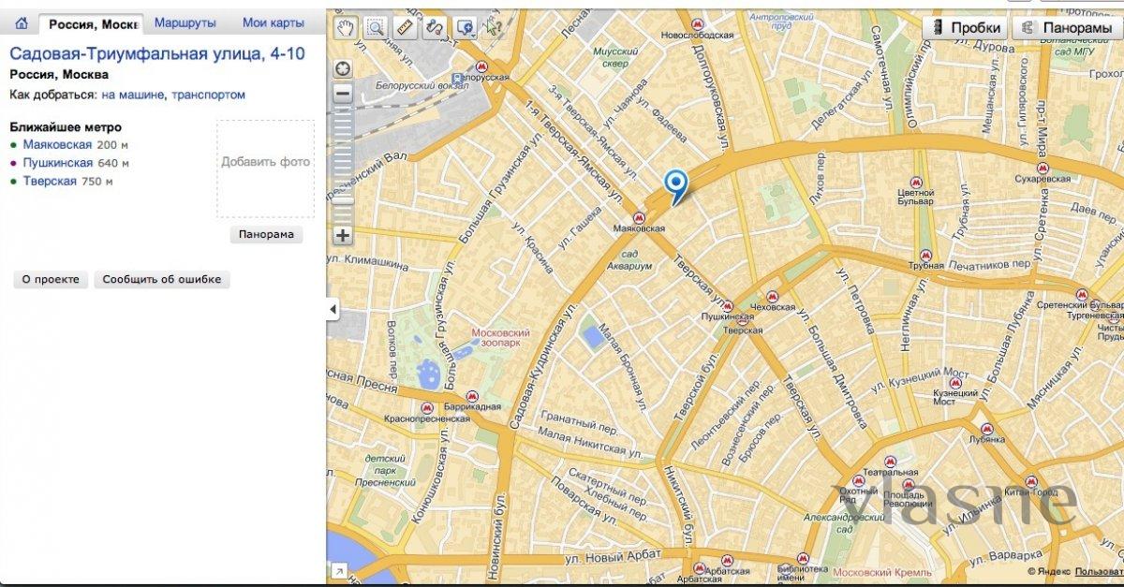
Task: Click the Панорама button
Action: coord(266,235)
